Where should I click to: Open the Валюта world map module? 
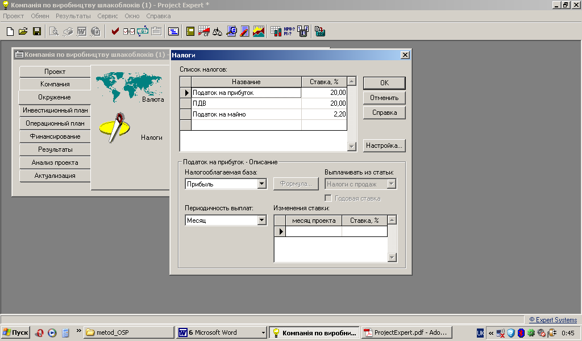tap(129, 88)
